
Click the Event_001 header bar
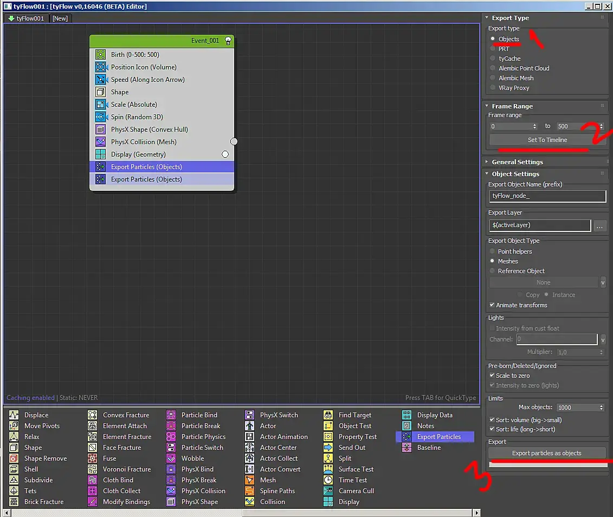click(x=162, y=41)
